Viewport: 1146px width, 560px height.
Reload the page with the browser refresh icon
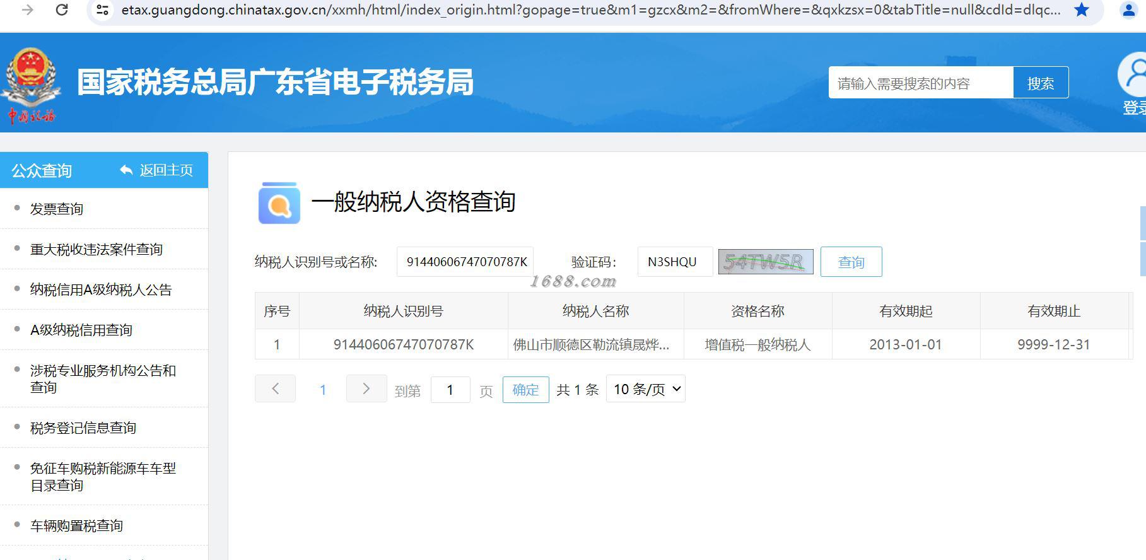click(62, 10)
